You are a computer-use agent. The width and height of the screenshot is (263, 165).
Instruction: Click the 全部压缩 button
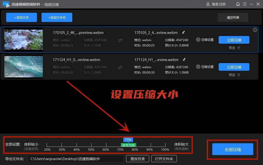233,149
